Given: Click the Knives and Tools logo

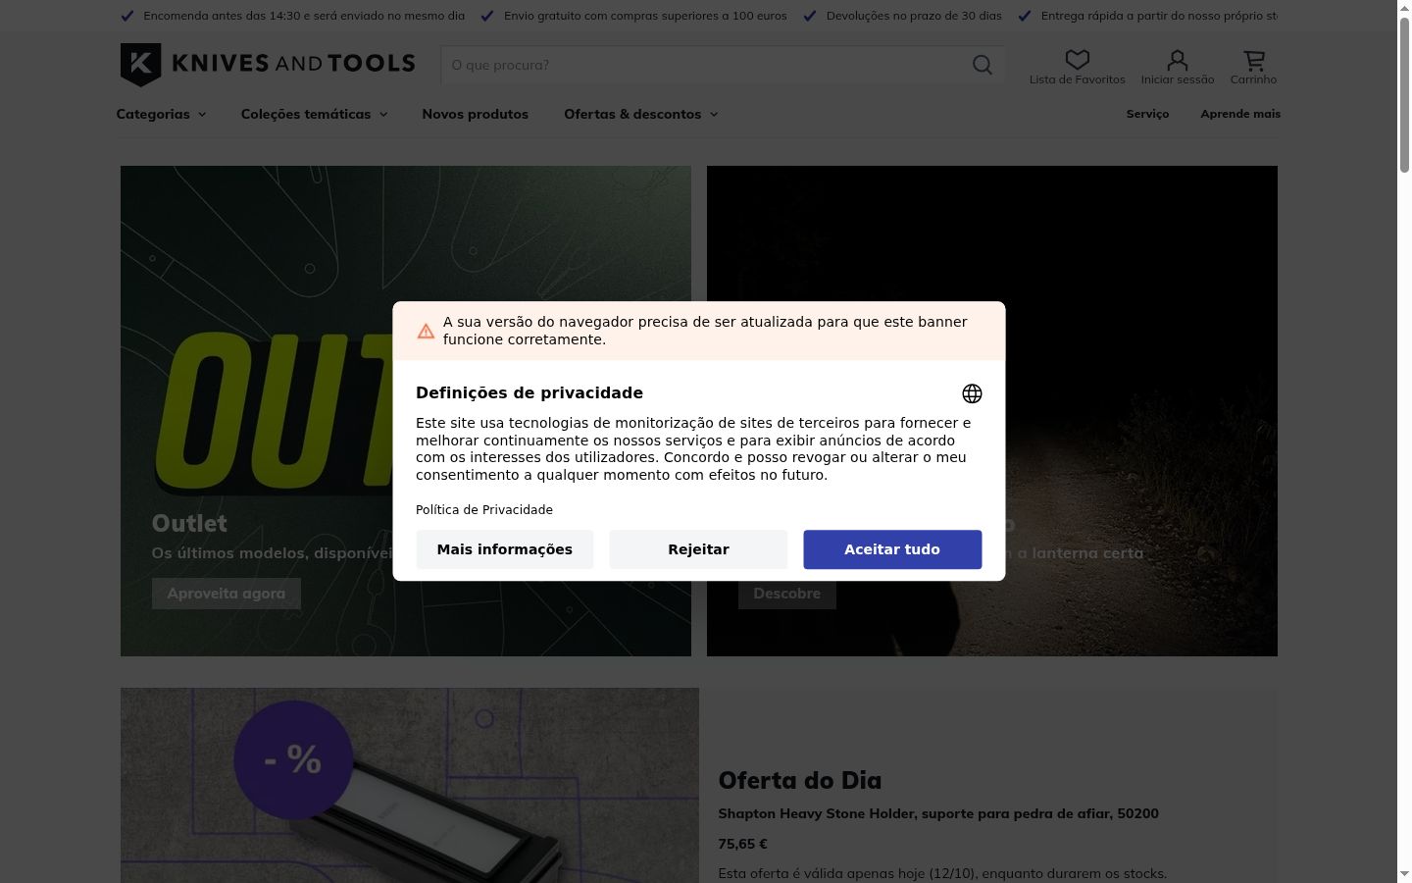Looking at the screenshot, I should [268, 65].
